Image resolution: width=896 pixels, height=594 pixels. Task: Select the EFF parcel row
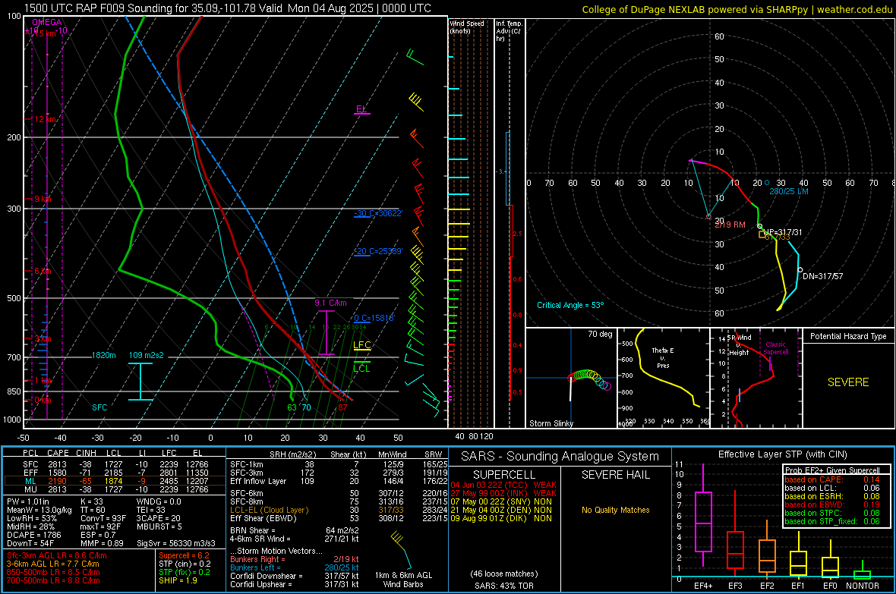[x=115, y=473]
